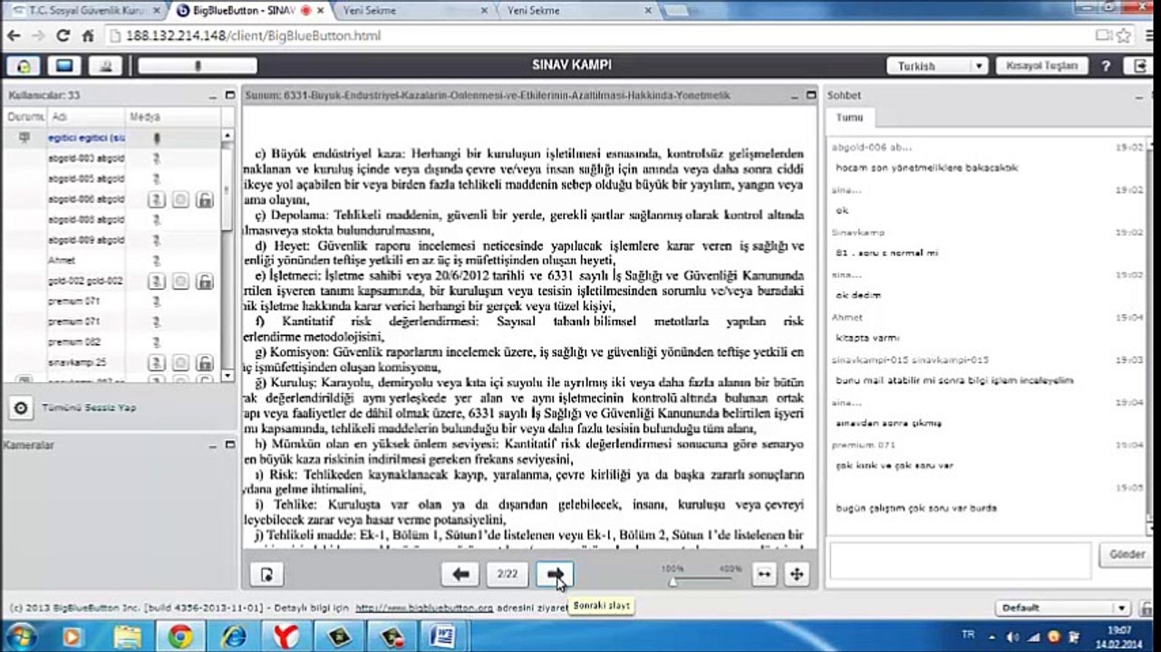1161x652 pixels.
Task: Click the Medya column header
Action: pos(172,118)
